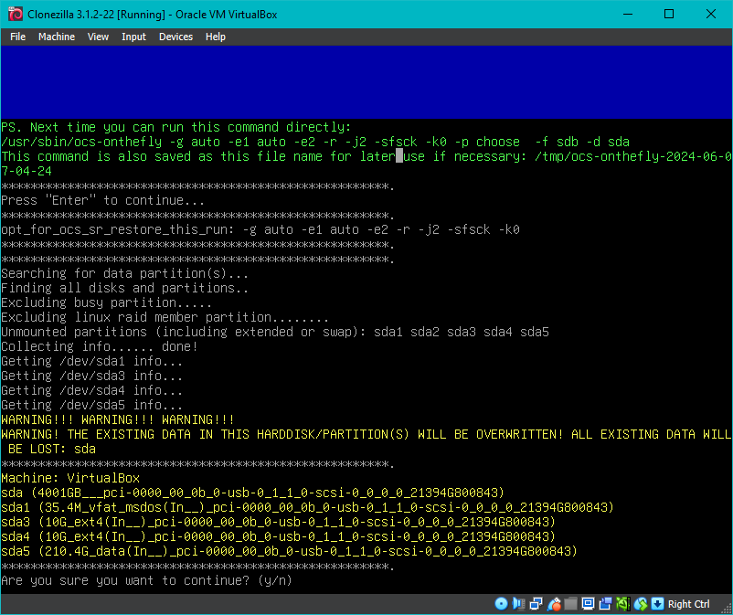Open the Devices menu
This screenshot has height=615, width=733.
175,37
